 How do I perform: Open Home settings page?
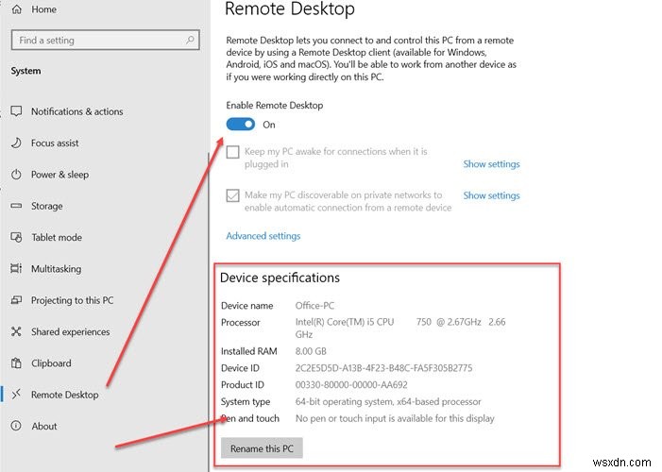(43, 9)
